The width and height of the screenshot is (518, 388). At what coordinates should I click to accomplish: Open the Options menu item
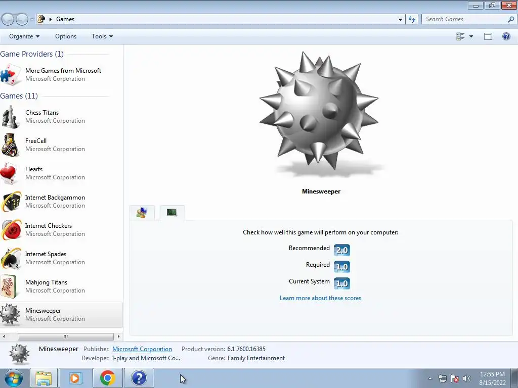pos(66,36)
